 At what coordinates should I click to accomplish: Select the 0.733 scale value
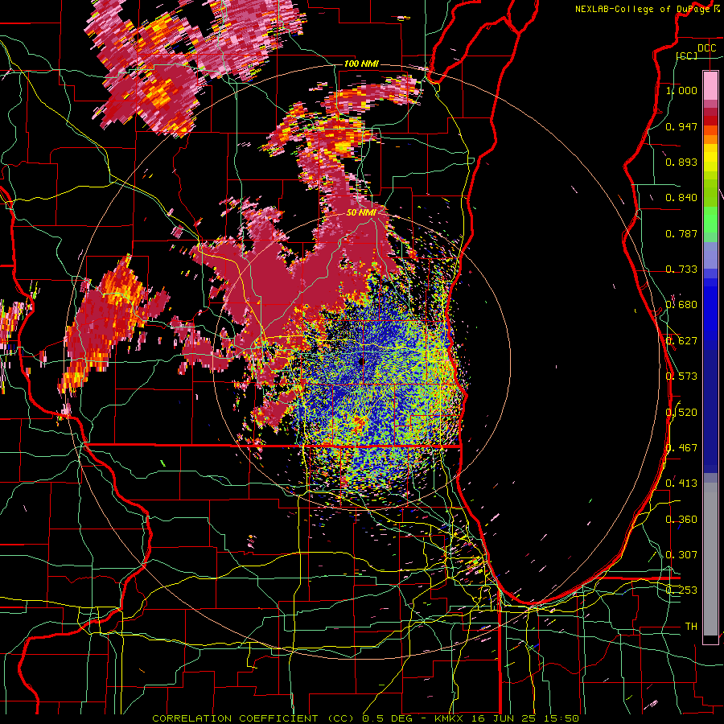[x=681, y=269]
